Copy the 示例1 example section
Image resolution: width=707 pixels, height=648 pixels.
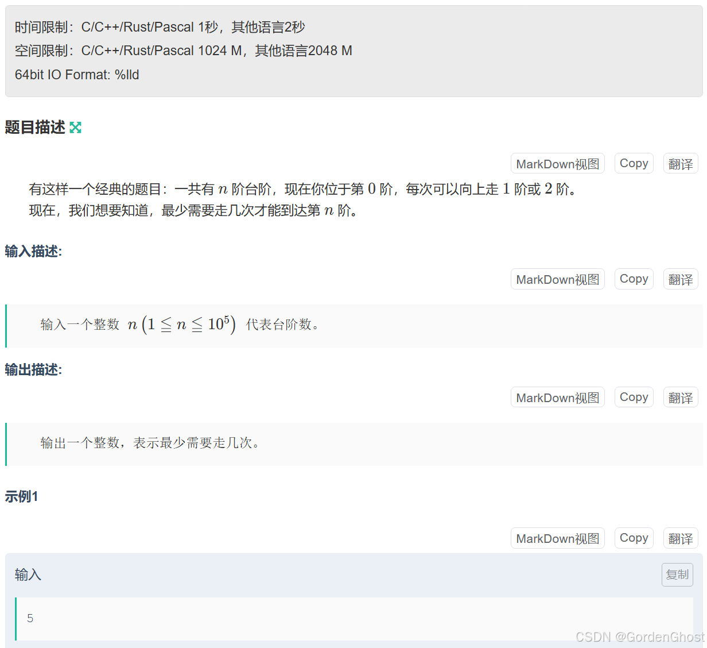pos(633,538)
